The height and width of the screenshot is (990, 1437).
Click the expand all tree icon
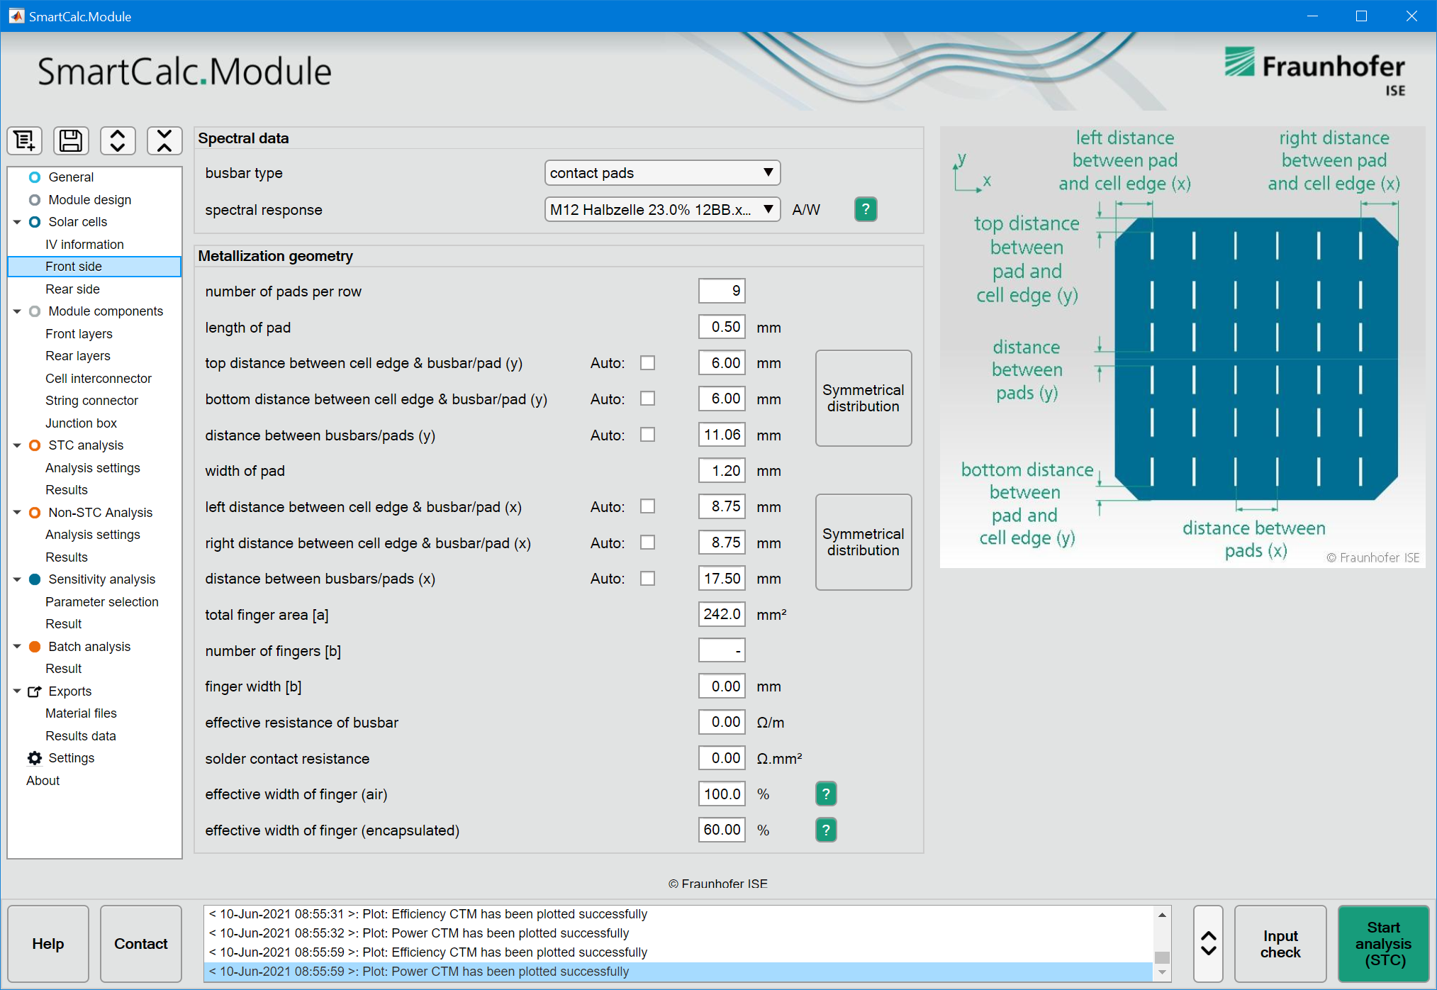(118, 141)
